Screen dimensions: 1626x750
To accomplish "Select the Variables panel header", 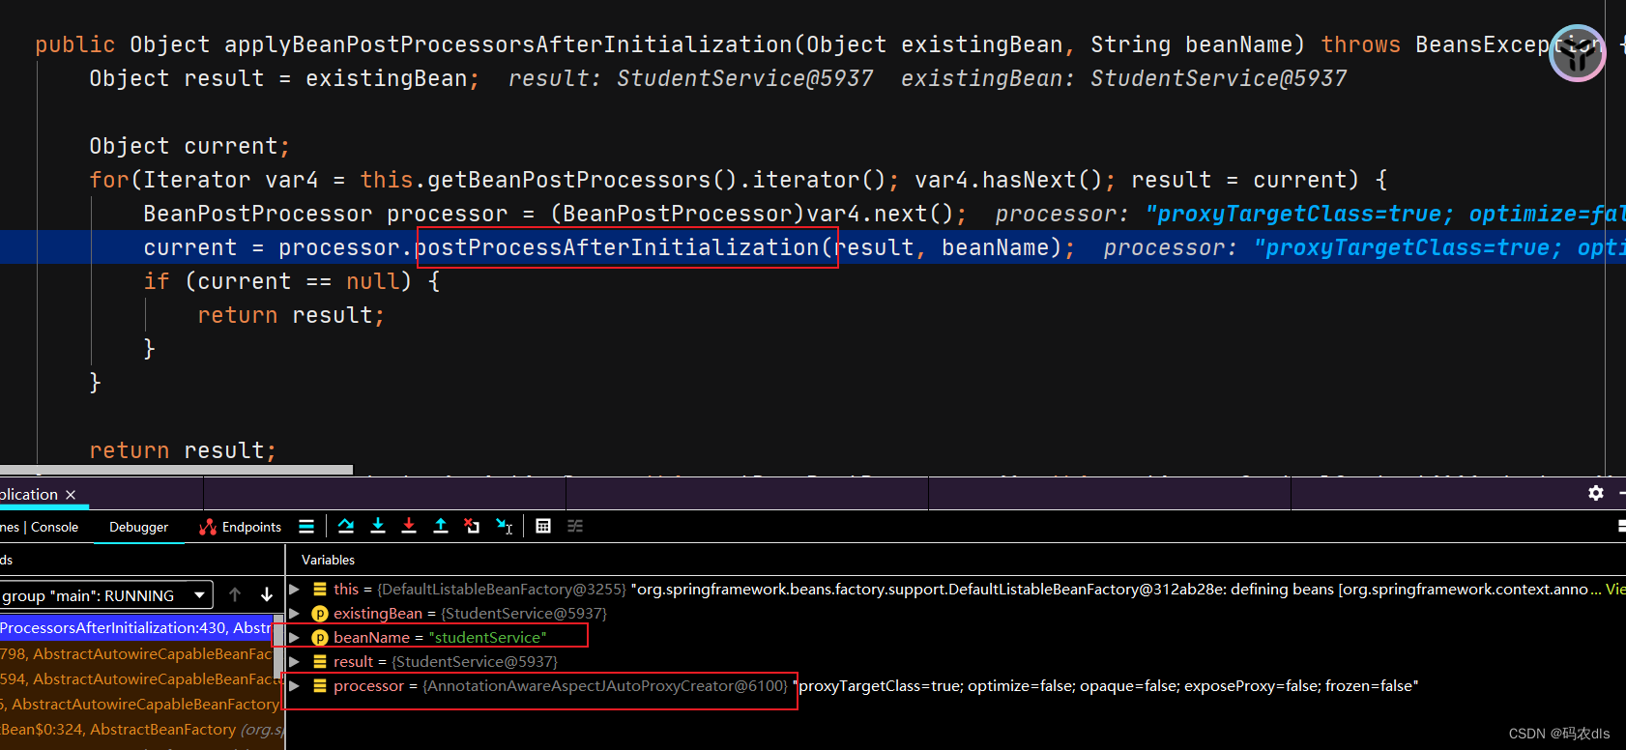I will coord(328,560).
